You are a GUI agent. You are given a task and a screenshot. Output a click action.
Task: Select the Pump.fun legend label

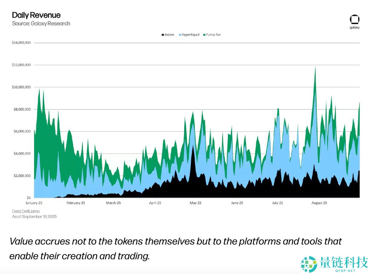[213, 35]
